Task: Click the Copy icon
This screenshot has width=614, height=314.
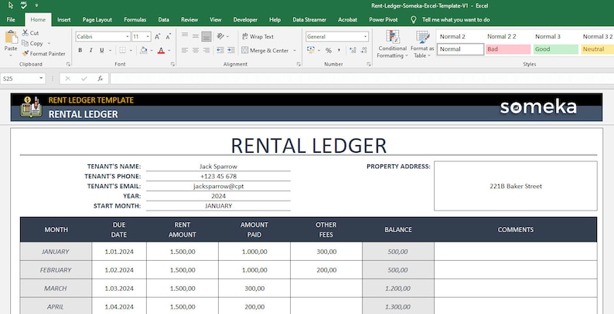Action: [x=25, y=43]
